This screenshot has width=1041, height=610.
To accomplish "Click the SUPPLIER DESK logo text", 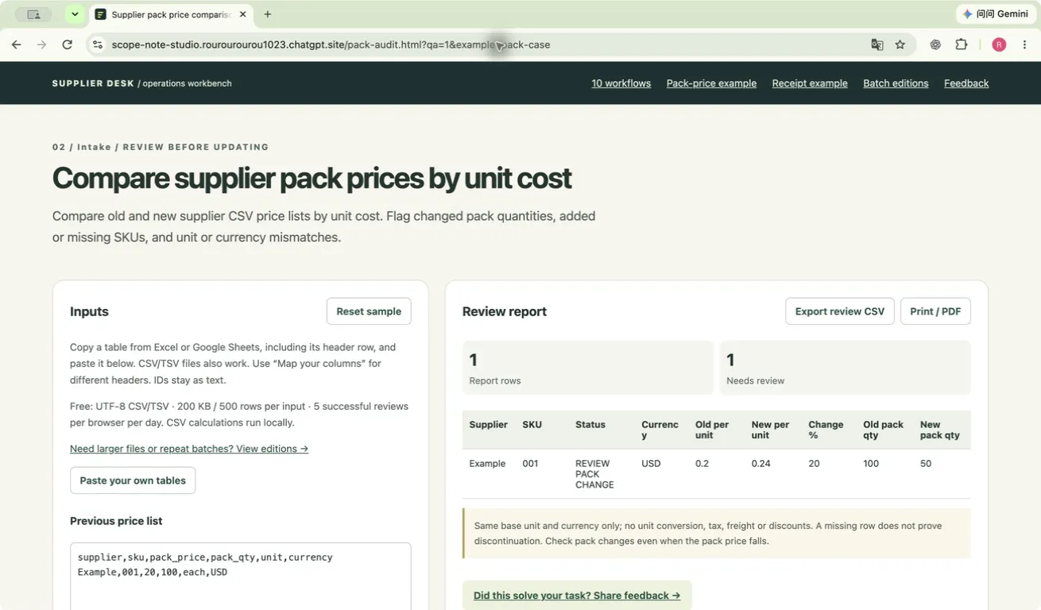I will pyautogui.click(x=93, y=83).
